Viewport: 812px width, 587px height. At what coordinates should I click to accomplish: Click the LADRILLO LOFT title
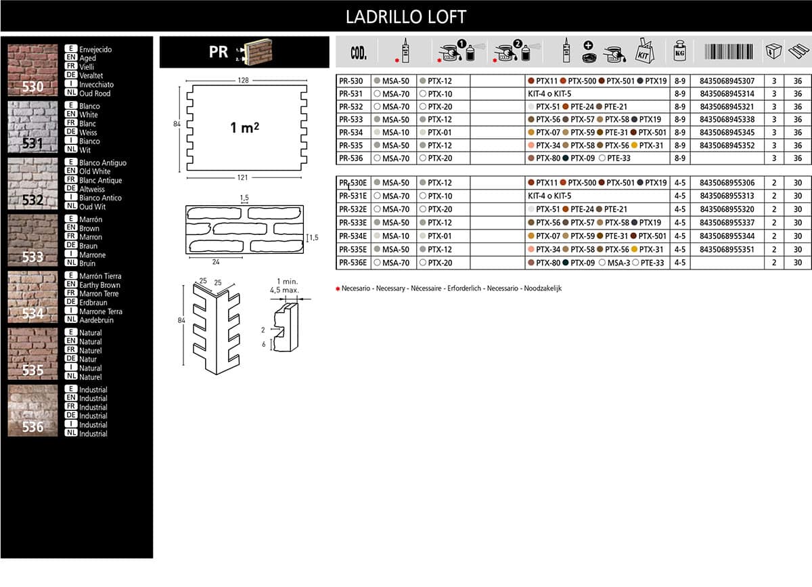(x=406, y=17)
